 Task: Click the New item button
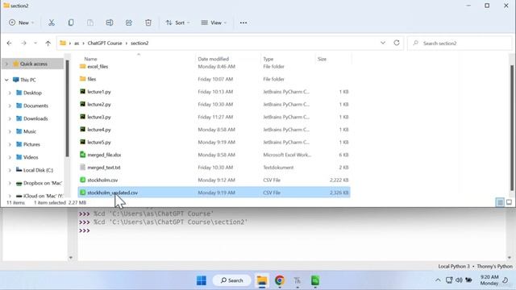[22, 23]
